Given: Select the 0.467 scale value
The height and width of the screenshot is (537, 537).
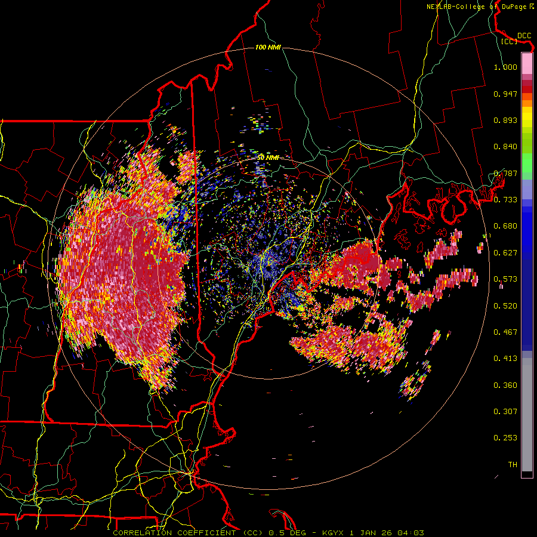Looking at the screenshot, I should click(505, 332).
